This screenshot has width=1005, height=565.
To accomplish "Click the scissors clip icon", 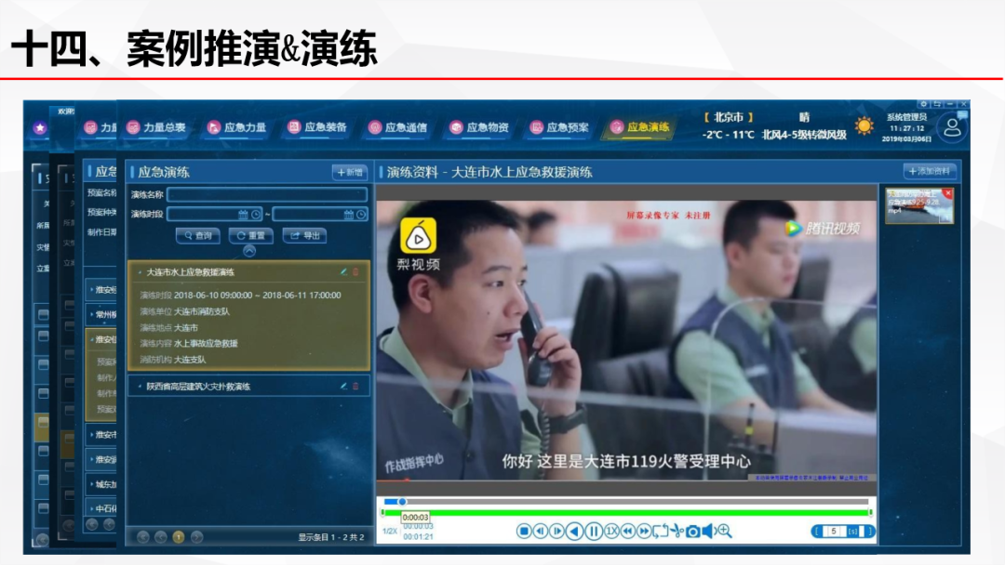I will click(677, 532).
